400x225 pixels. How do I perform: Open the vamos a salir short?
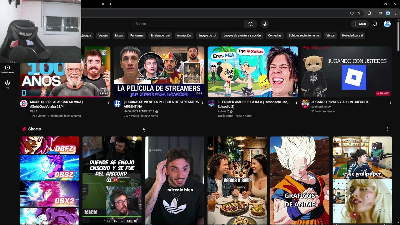point(237,181)
